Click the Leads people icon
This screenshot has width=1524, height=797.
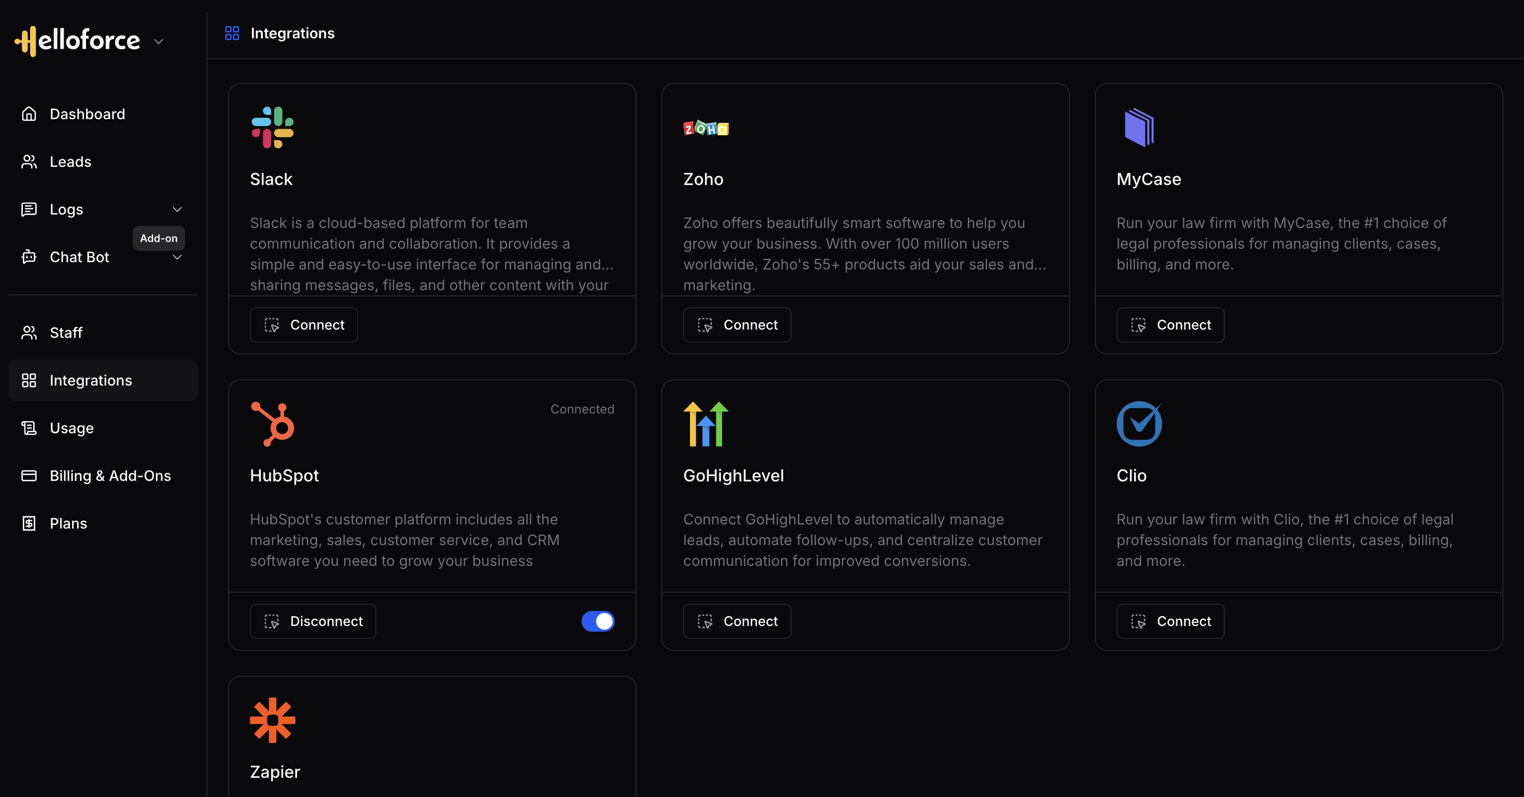[x=29, y=161]
